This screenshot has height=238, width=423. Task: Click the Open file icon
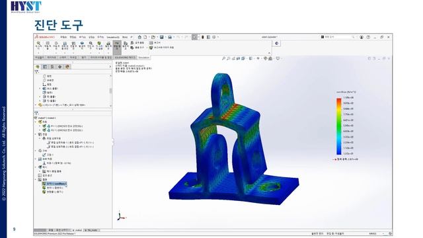point(153,37)
